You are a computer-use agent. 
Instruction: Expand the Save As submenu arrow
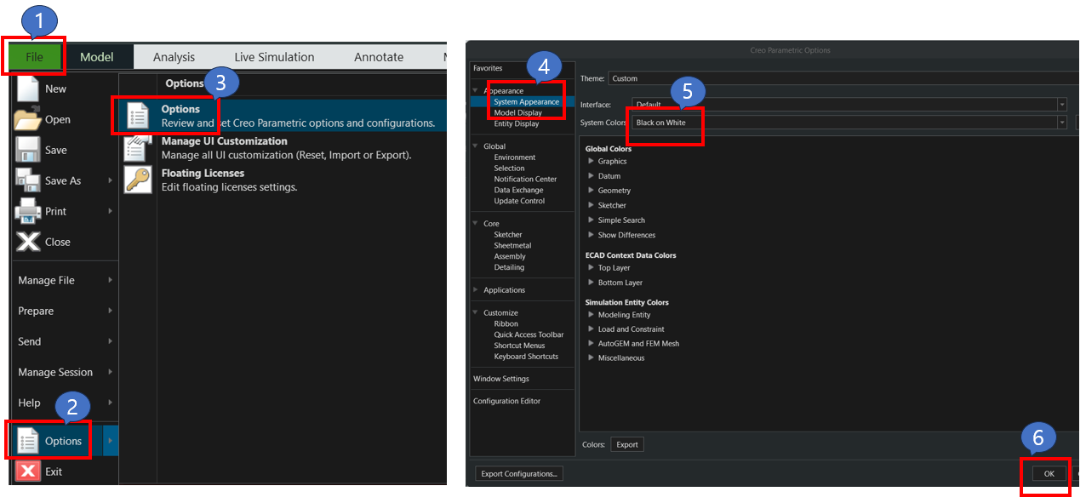[x=111, y=180]
